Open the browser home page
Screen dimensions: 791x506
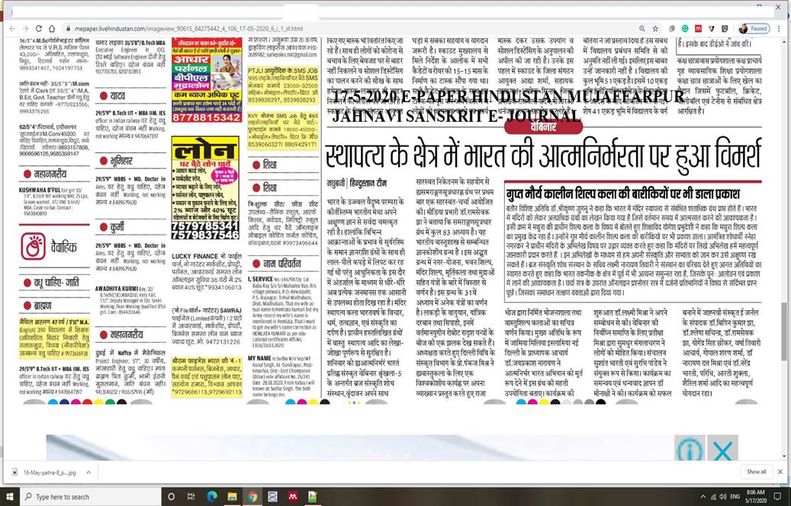pos(53,29)
